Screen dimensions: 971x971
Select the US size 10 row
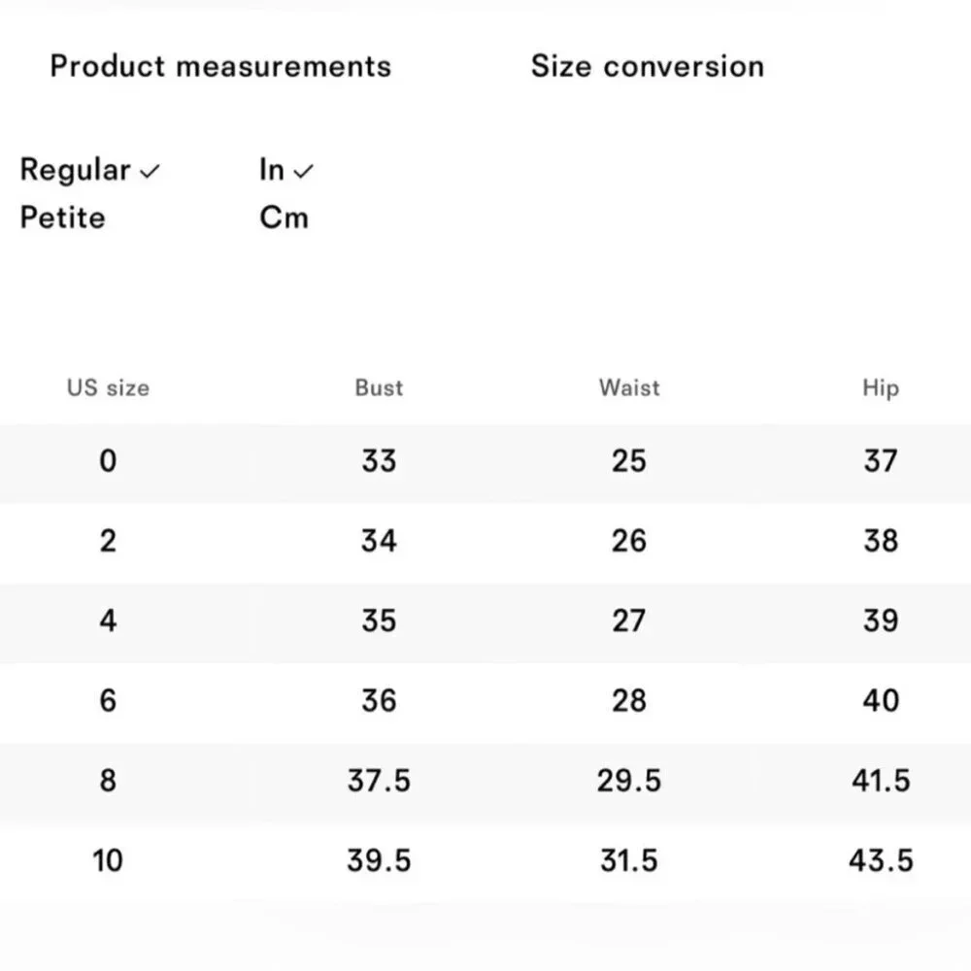[x=485, y=860]
